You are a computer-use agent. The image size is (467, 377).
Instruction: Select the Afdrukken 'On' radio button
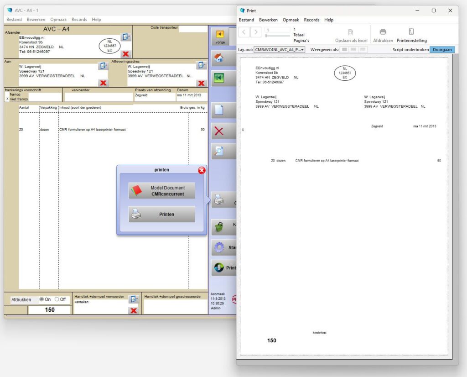pos(42,299)
